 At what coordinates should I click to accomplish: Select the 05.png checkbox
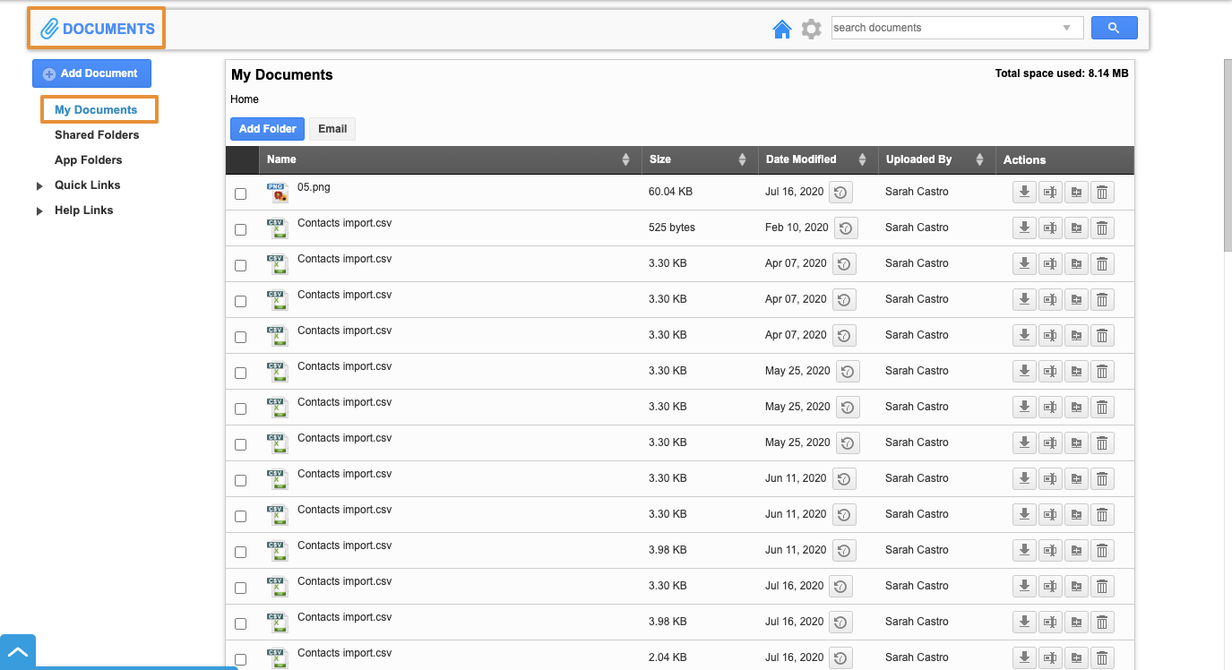pyautogui.click(x=240, y=193)
